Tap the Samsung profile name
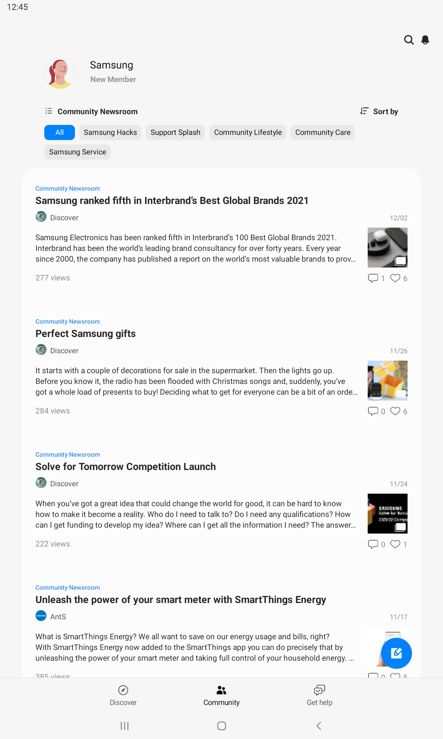This screenshot has height=739, width=443. tap(111, 65)
